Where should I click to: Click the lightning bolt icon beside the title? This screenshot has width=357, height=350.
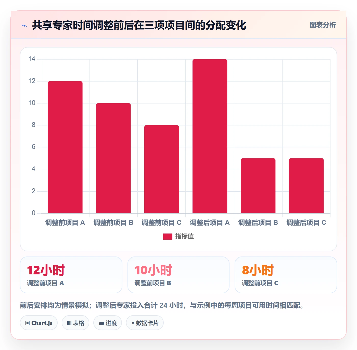[24, 26]
